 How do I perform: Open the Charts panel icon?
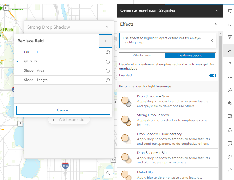point(230,103)
